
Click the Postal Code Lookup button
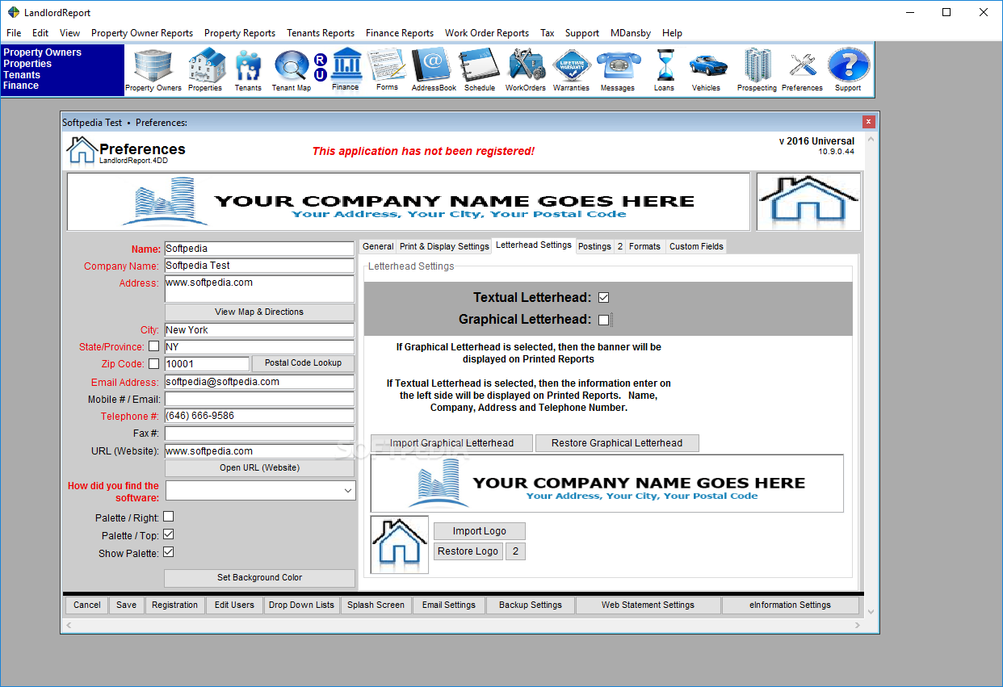303,363
